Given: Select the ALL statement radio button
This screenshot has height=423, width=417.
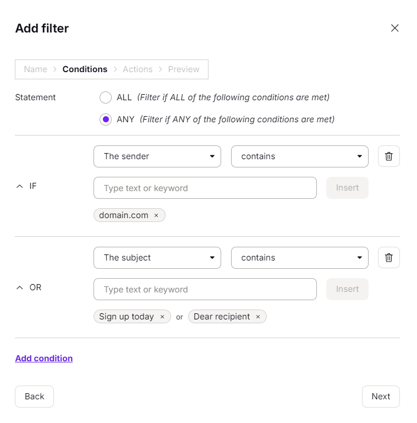Looking at the screenshot, I should click(106, 97).
